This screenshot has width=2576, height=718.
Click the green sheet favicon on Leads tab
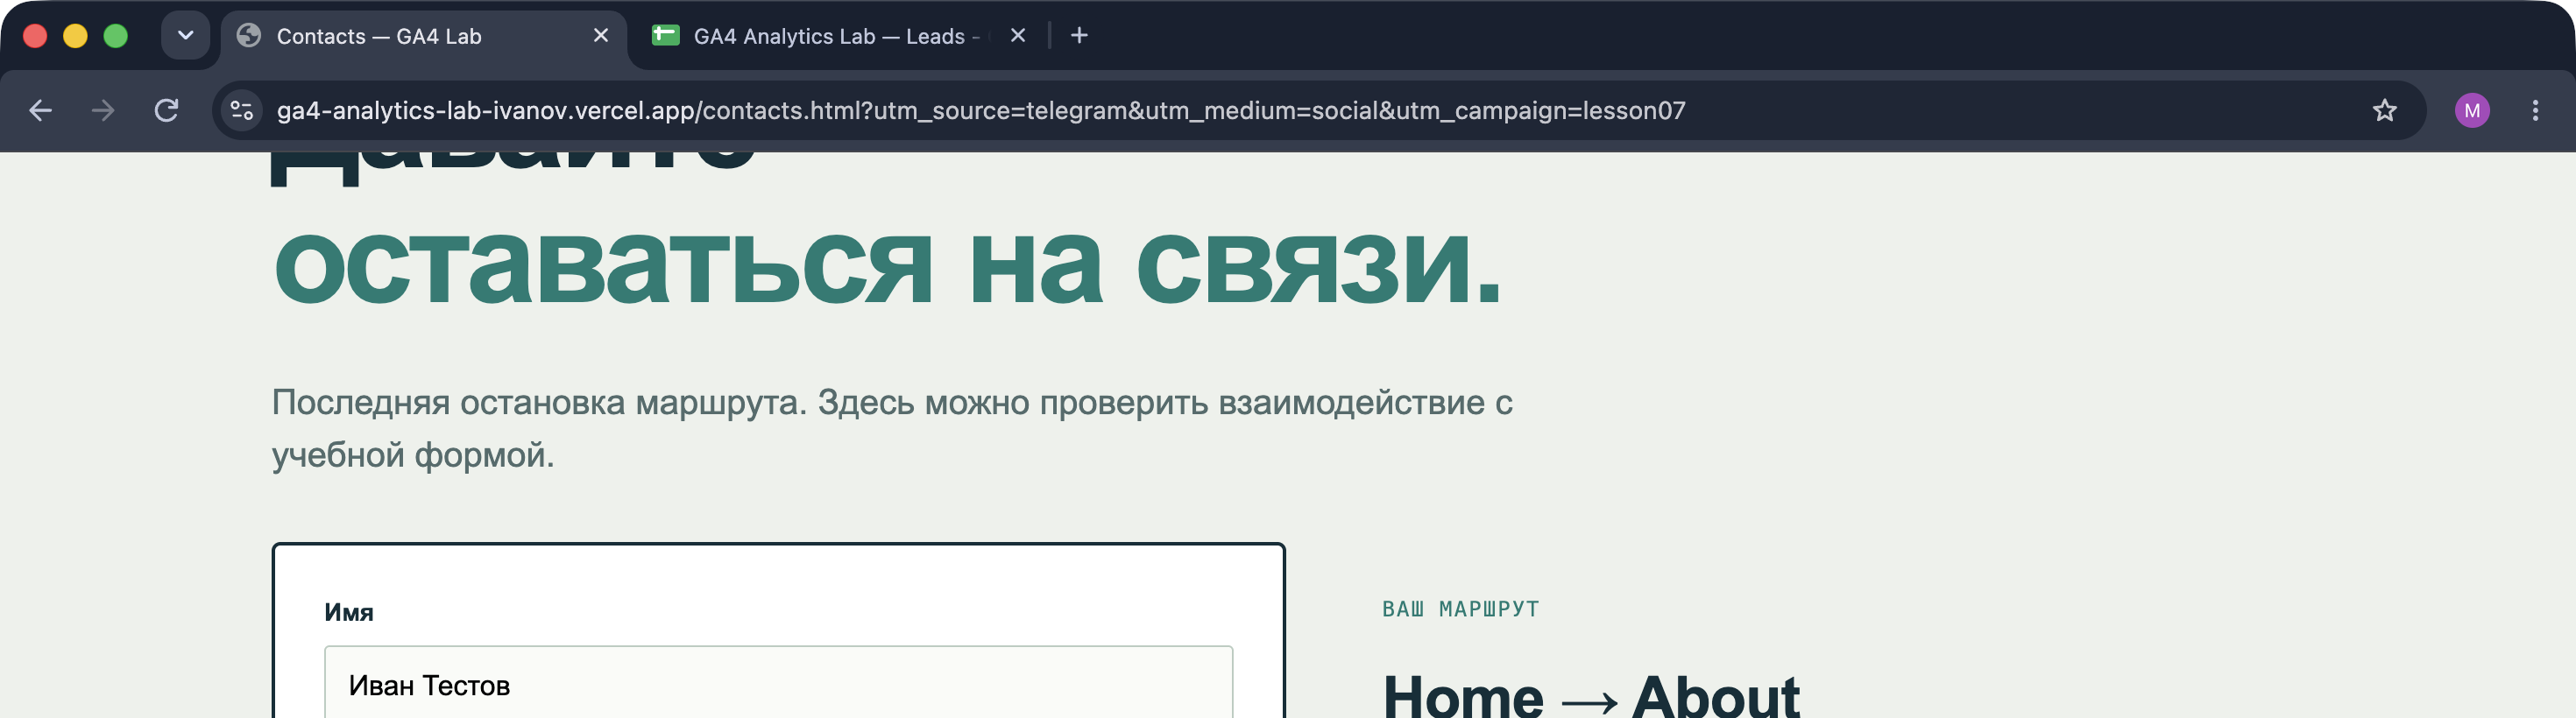pyautogui.click(x=665, y=36)
